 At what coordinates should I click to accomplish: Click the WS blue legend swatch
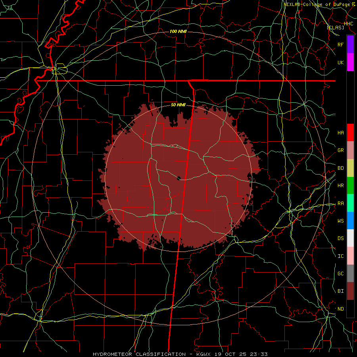tap(350, 221)
